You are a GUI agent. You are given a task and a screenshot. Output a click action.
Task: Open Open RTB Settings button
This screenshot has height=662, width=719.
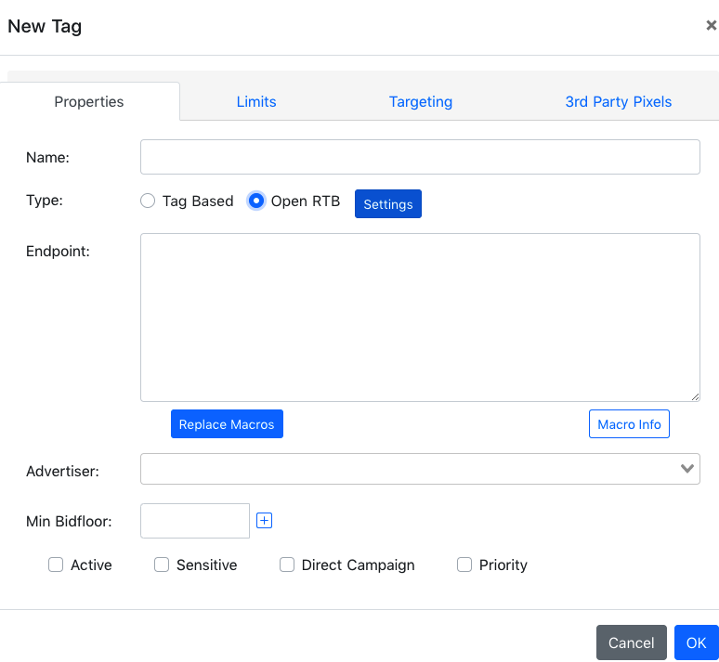pyautogui.click(x=388, y=204)
